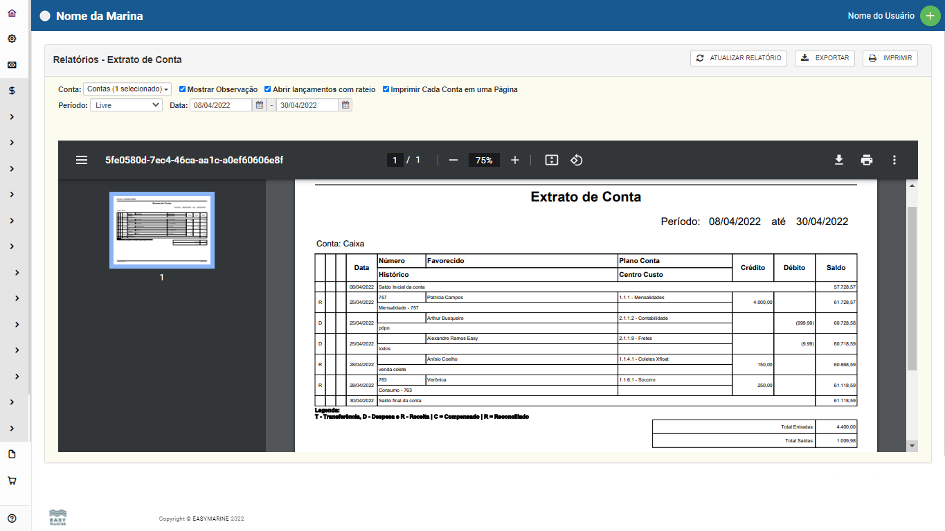Open the Contas selection dropdown
Image resolution: width=945 pixels, height=531 pixels.
coord(128,89)
